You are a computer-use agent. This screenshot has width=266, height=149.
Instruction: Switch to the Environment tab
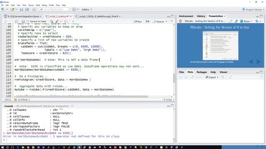[x=186, y=16]
